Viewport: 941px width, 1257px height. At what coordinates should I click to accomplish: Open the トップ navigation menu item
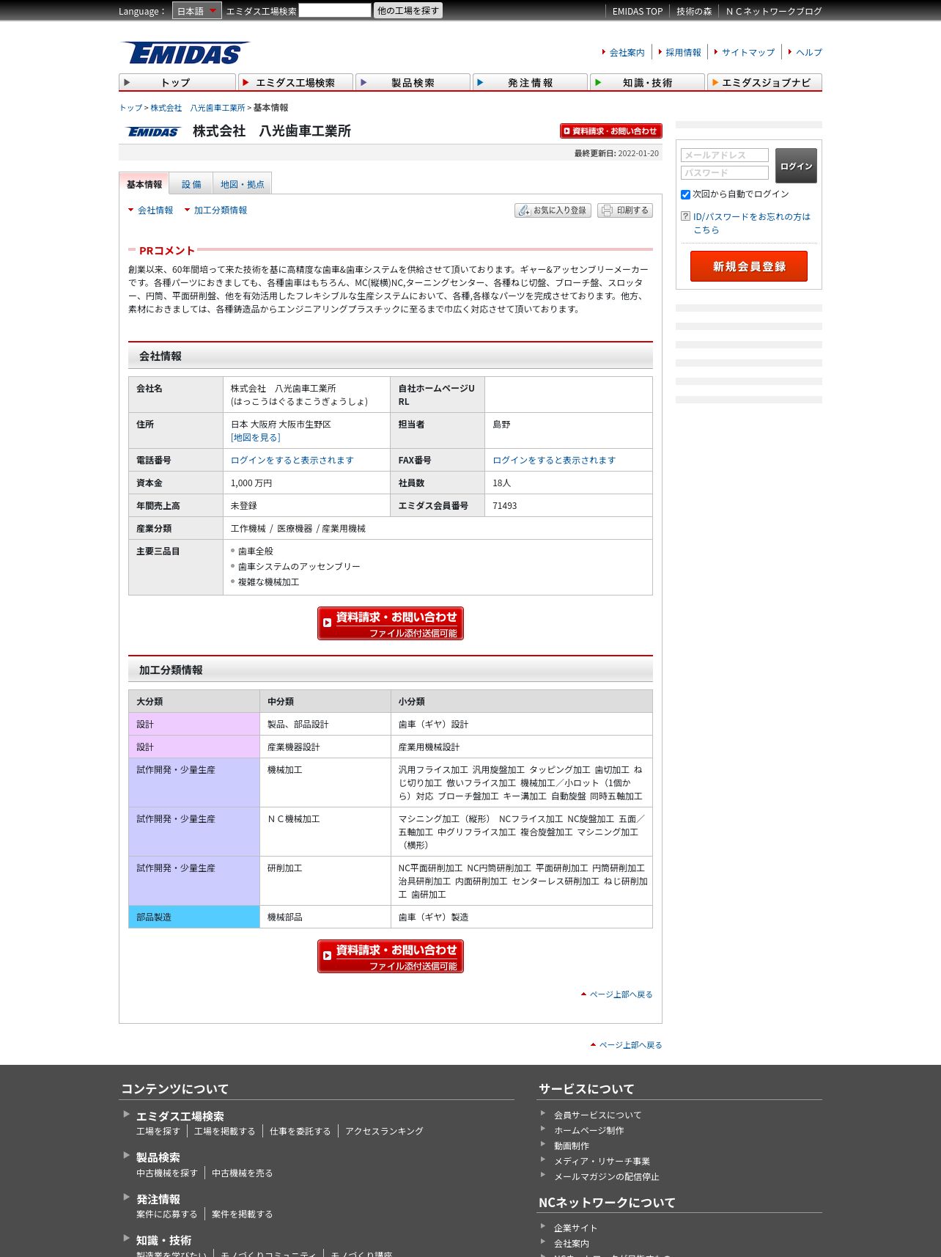coord(177,82)
